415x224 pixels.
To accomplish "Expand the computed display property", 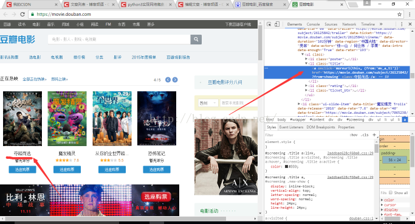I will point(382,209).
